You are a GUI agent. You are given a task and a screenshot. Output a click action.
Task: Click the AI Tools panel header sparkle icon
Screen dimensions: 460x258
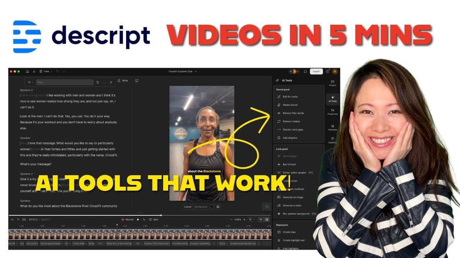(277, 81)
